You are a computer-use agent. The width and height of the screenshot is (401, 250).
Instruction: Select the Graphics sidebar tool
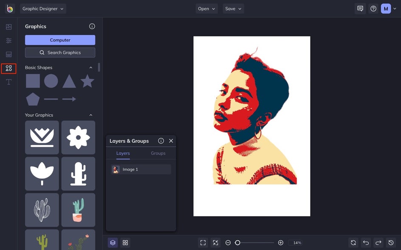8,68
